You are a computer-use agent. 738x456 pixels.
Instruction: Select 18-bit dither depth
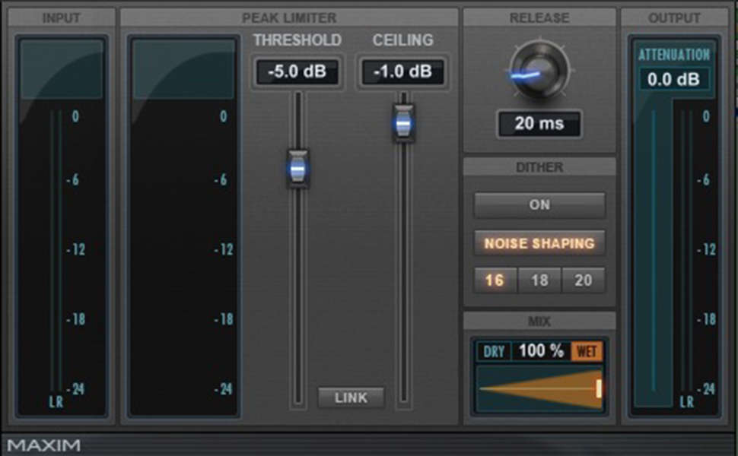tap(538, 280)
